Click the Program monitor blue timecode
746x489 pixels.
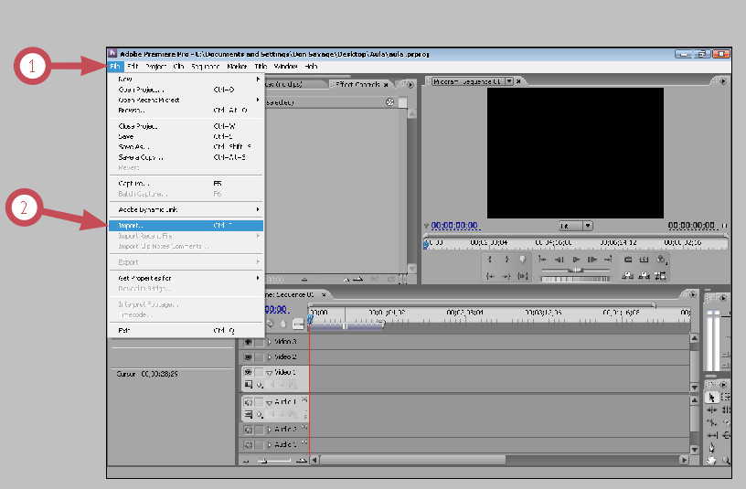tap(454, 226)
